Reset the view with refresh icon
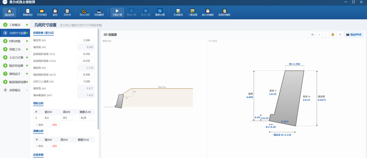Screen dimensions: 367x158 (340, 35)
